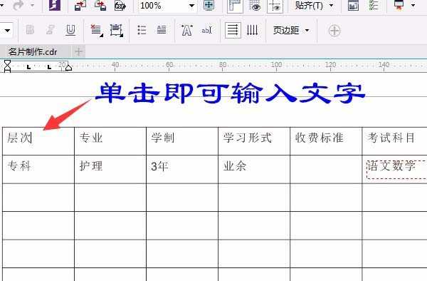Click the application launcher icon
Image resolution: width=427 pixels, height=281 pixels.
399,5
